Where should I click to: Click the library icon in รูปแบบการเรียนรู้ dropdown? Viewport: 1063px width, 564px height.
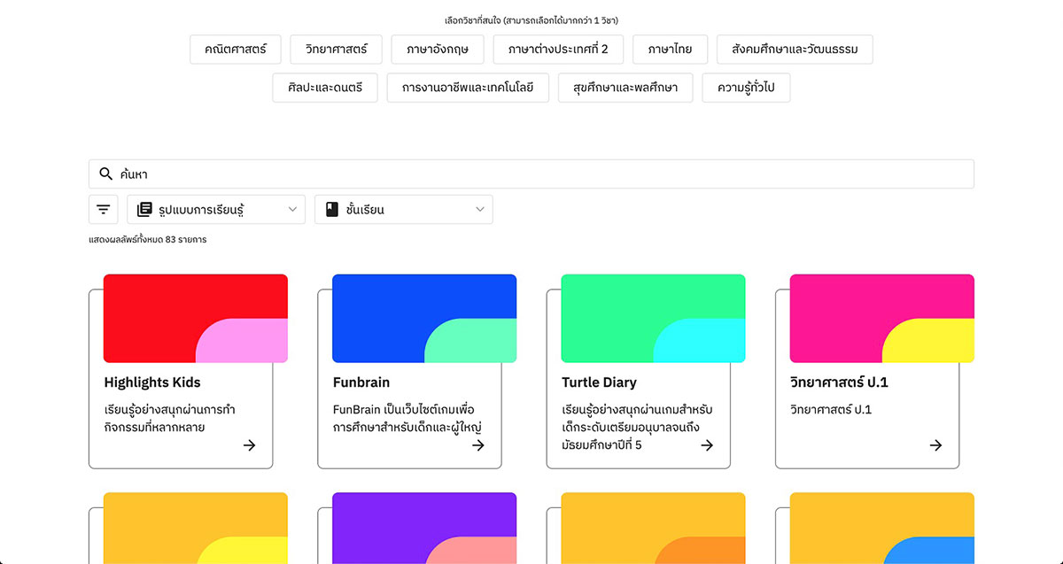pyautogui.click(x=144, y=210)
